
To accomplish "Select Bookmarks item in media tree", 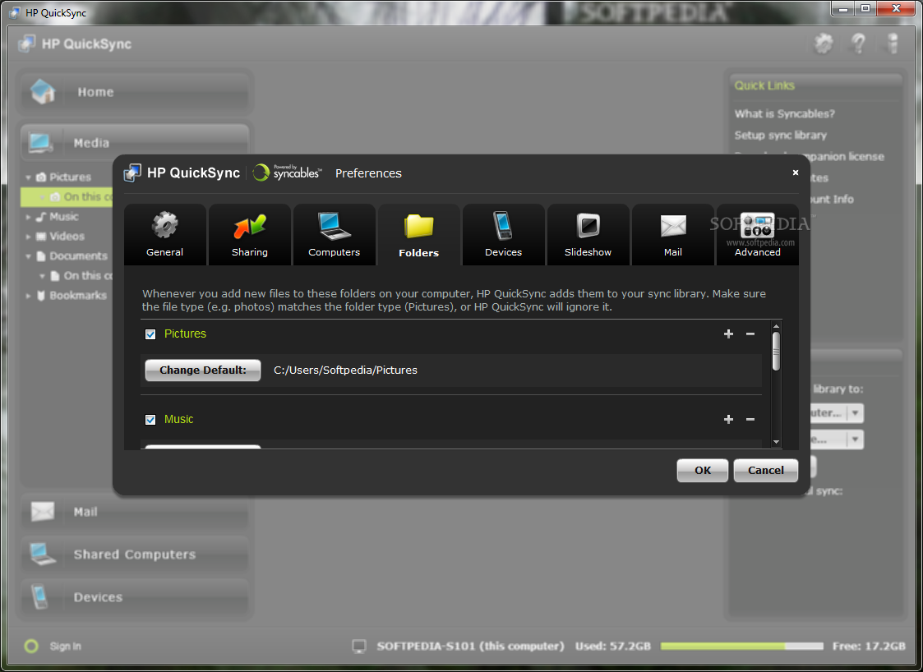I will 78,296.
